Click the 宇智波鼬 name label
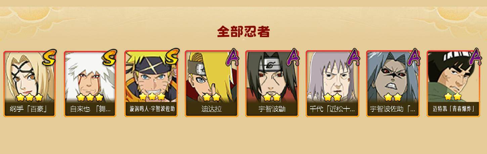The width and height of the screenshot is (487, 154). click(272, 109)
